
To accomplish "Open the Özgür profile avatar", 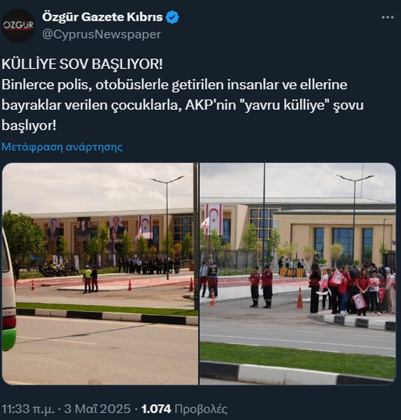I will pos(18,26).
